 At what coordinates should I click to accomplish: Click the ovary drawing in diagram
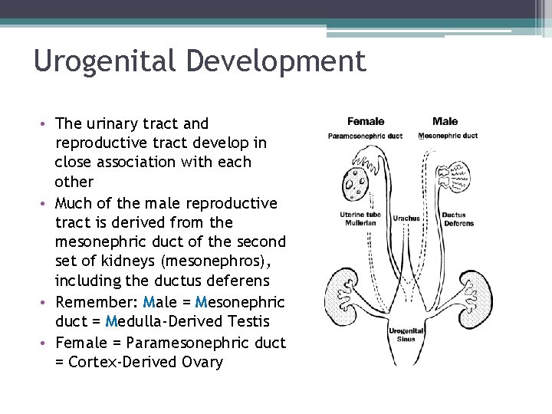coord(355,185)
